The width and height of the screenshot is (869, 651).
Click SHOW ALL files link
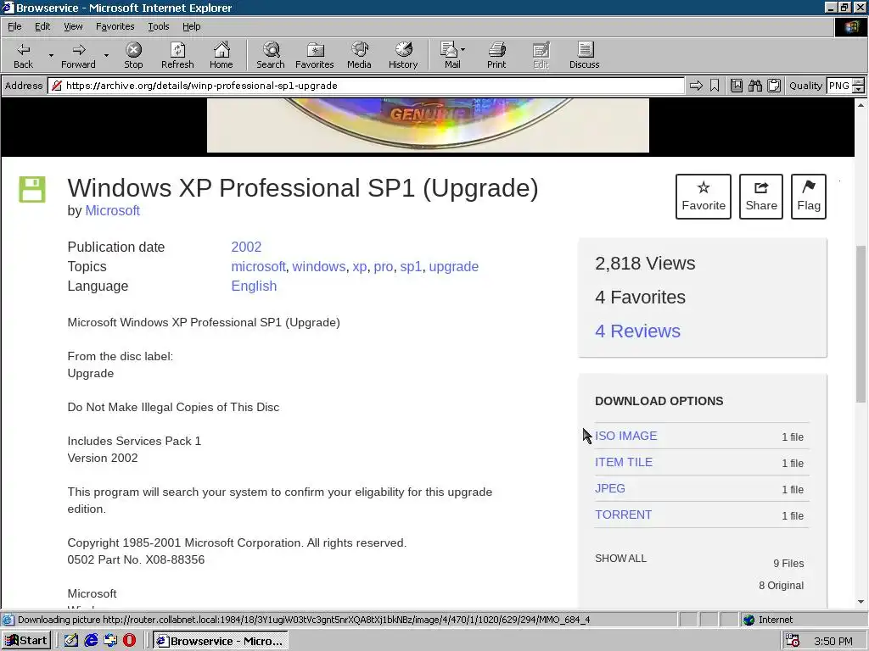(x=620, y=559)
